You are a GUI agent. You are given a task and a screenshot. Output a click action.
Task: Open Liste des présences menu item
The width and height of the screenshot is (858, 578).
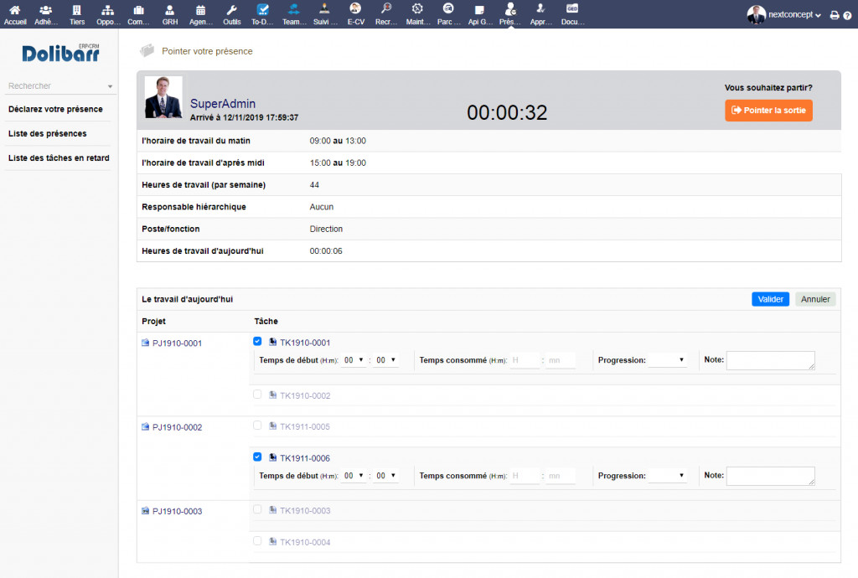pos(47,133)
